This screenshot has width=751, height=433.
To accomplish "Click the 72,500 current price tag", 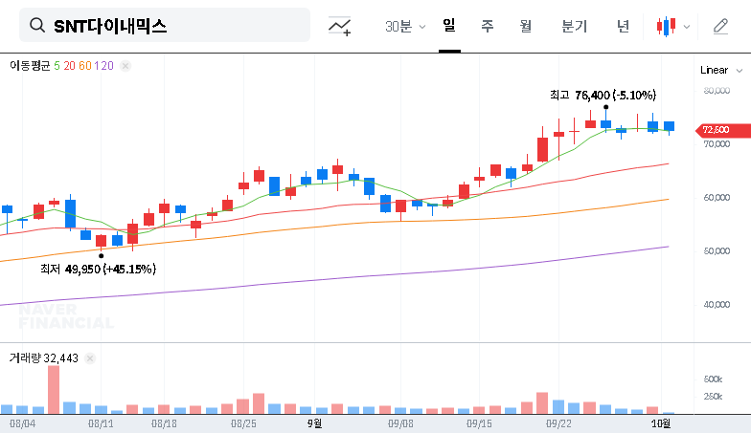I will [x=715, y=129].
